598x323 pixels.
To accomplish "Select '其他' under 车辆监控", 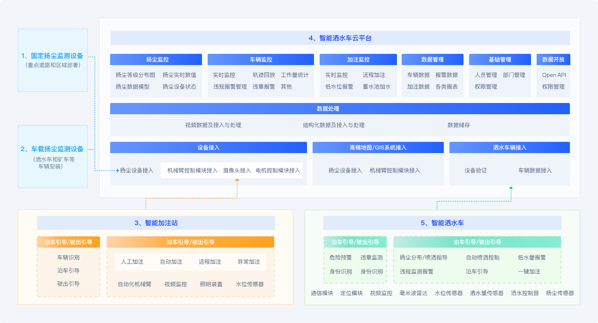I will point(286,87).
